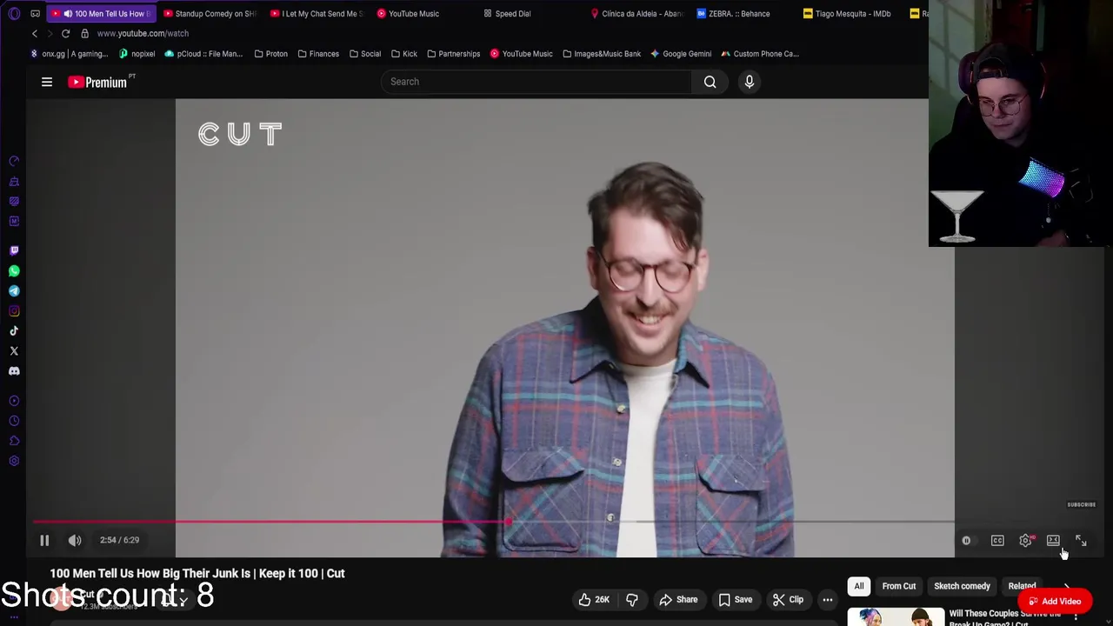Open Custom Phone Ca... bookmark

759,54
